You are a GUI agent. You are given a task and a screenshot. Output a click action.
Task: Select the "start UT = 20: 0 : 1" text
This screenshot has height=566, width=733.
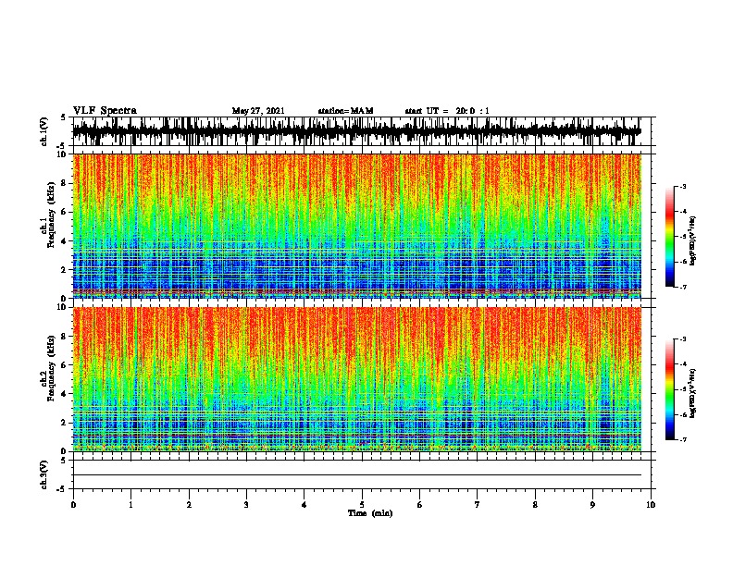[x=447, y=111]
